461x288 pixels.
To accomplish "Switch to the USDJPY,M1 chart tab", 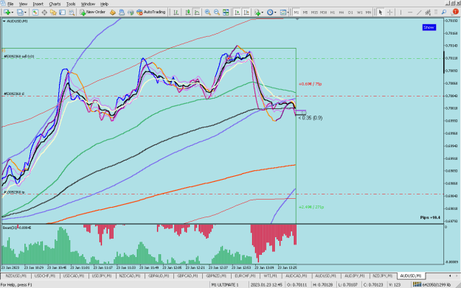I will [x=102, y=276].
